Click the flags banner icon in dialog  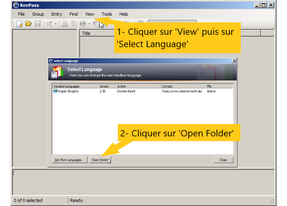[57, 72]
